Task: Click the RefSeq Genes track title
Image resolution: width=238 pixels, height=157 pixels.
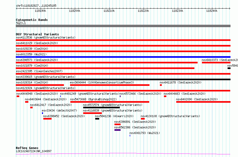Action: (27, 148)
